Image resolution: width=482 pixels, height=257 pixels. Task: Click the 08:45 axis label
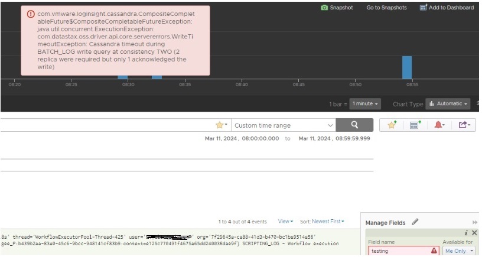(x=298, y=84)
